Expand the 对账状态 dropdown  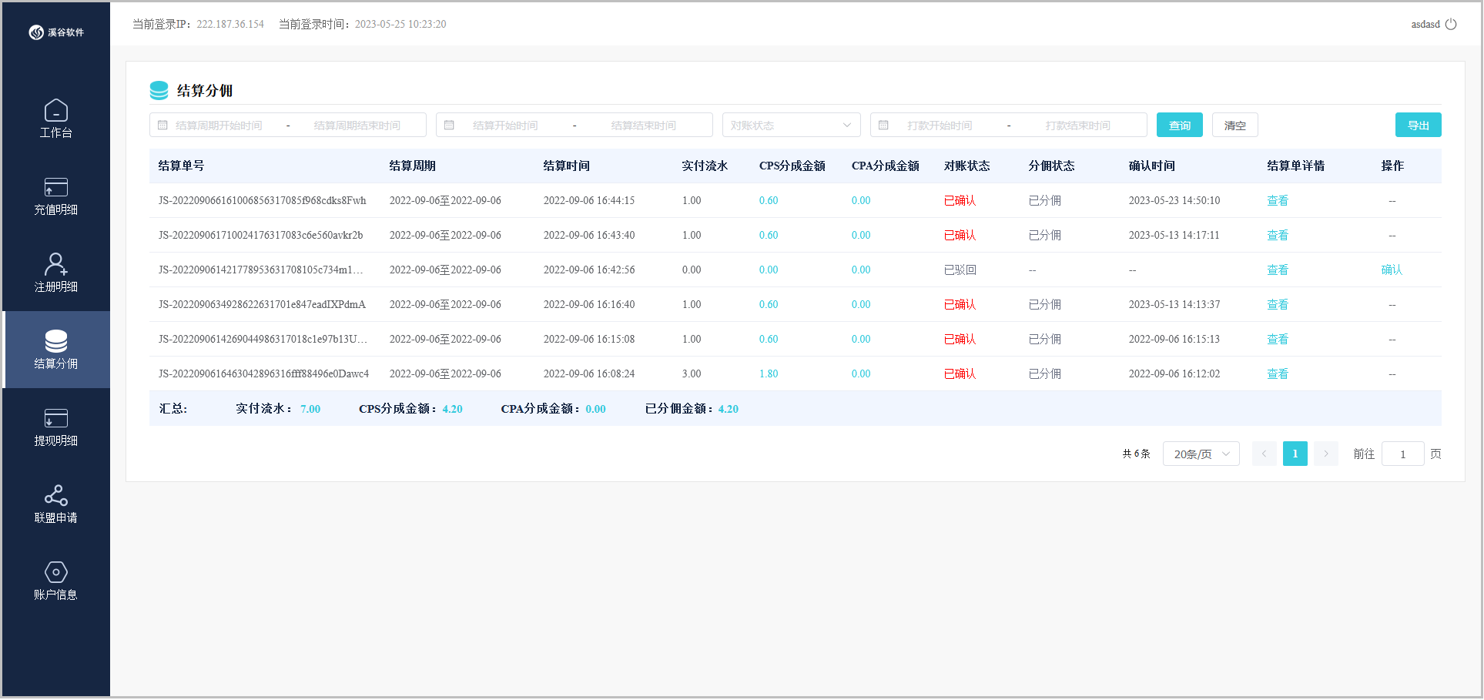tap(791, 125)
